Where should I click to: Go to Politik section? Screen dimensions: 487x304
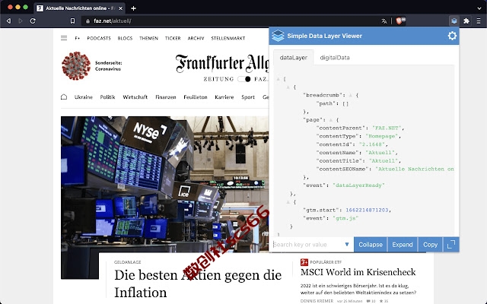point(107,97)
